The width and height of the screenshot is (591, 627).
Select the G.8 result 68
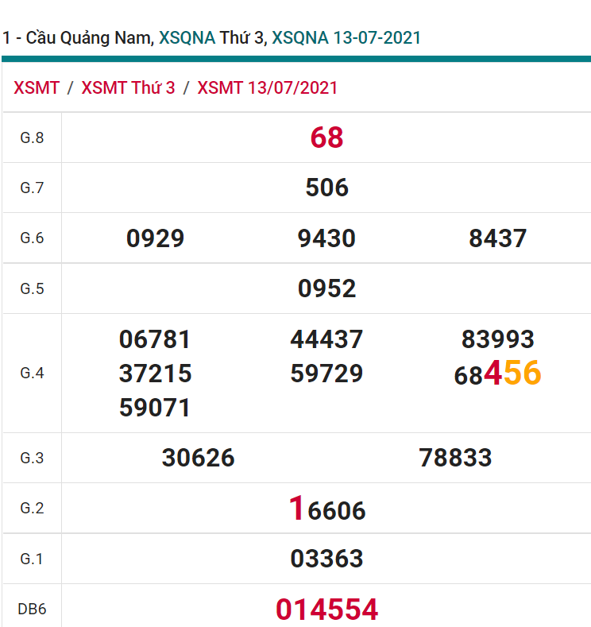pyautogui.click(x=326, y=137)
